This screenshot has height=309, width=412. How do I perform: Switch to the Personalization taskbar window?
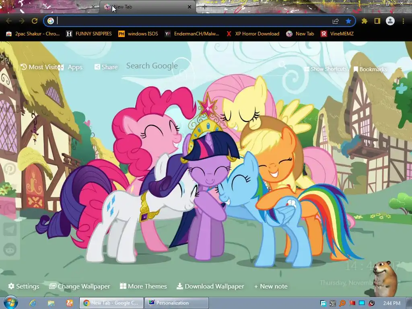pos(177,303)
